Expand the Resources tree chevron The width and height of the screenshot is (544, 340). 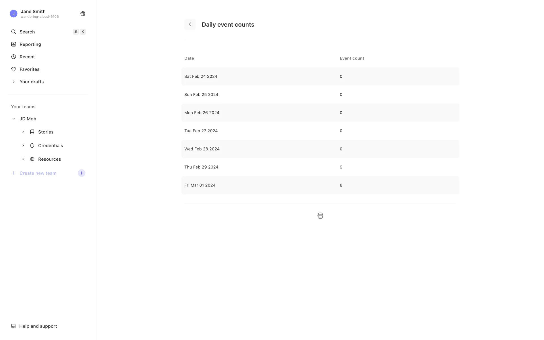(x=23, y=159)
